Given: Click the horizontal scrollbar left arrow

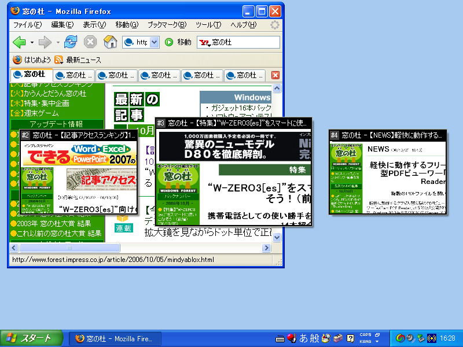Looking at the screenshot, I should coord(14,248).
